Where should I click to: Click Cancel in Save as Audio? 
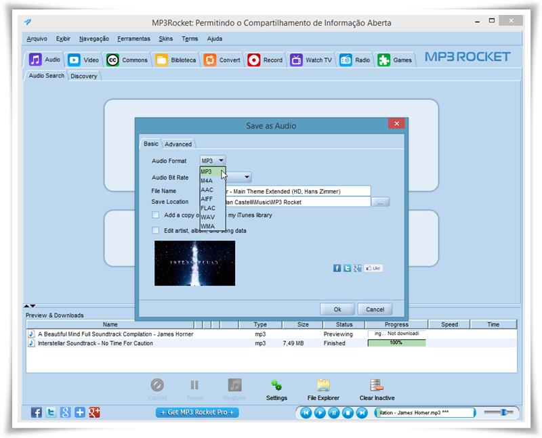[x=375, y=309]
